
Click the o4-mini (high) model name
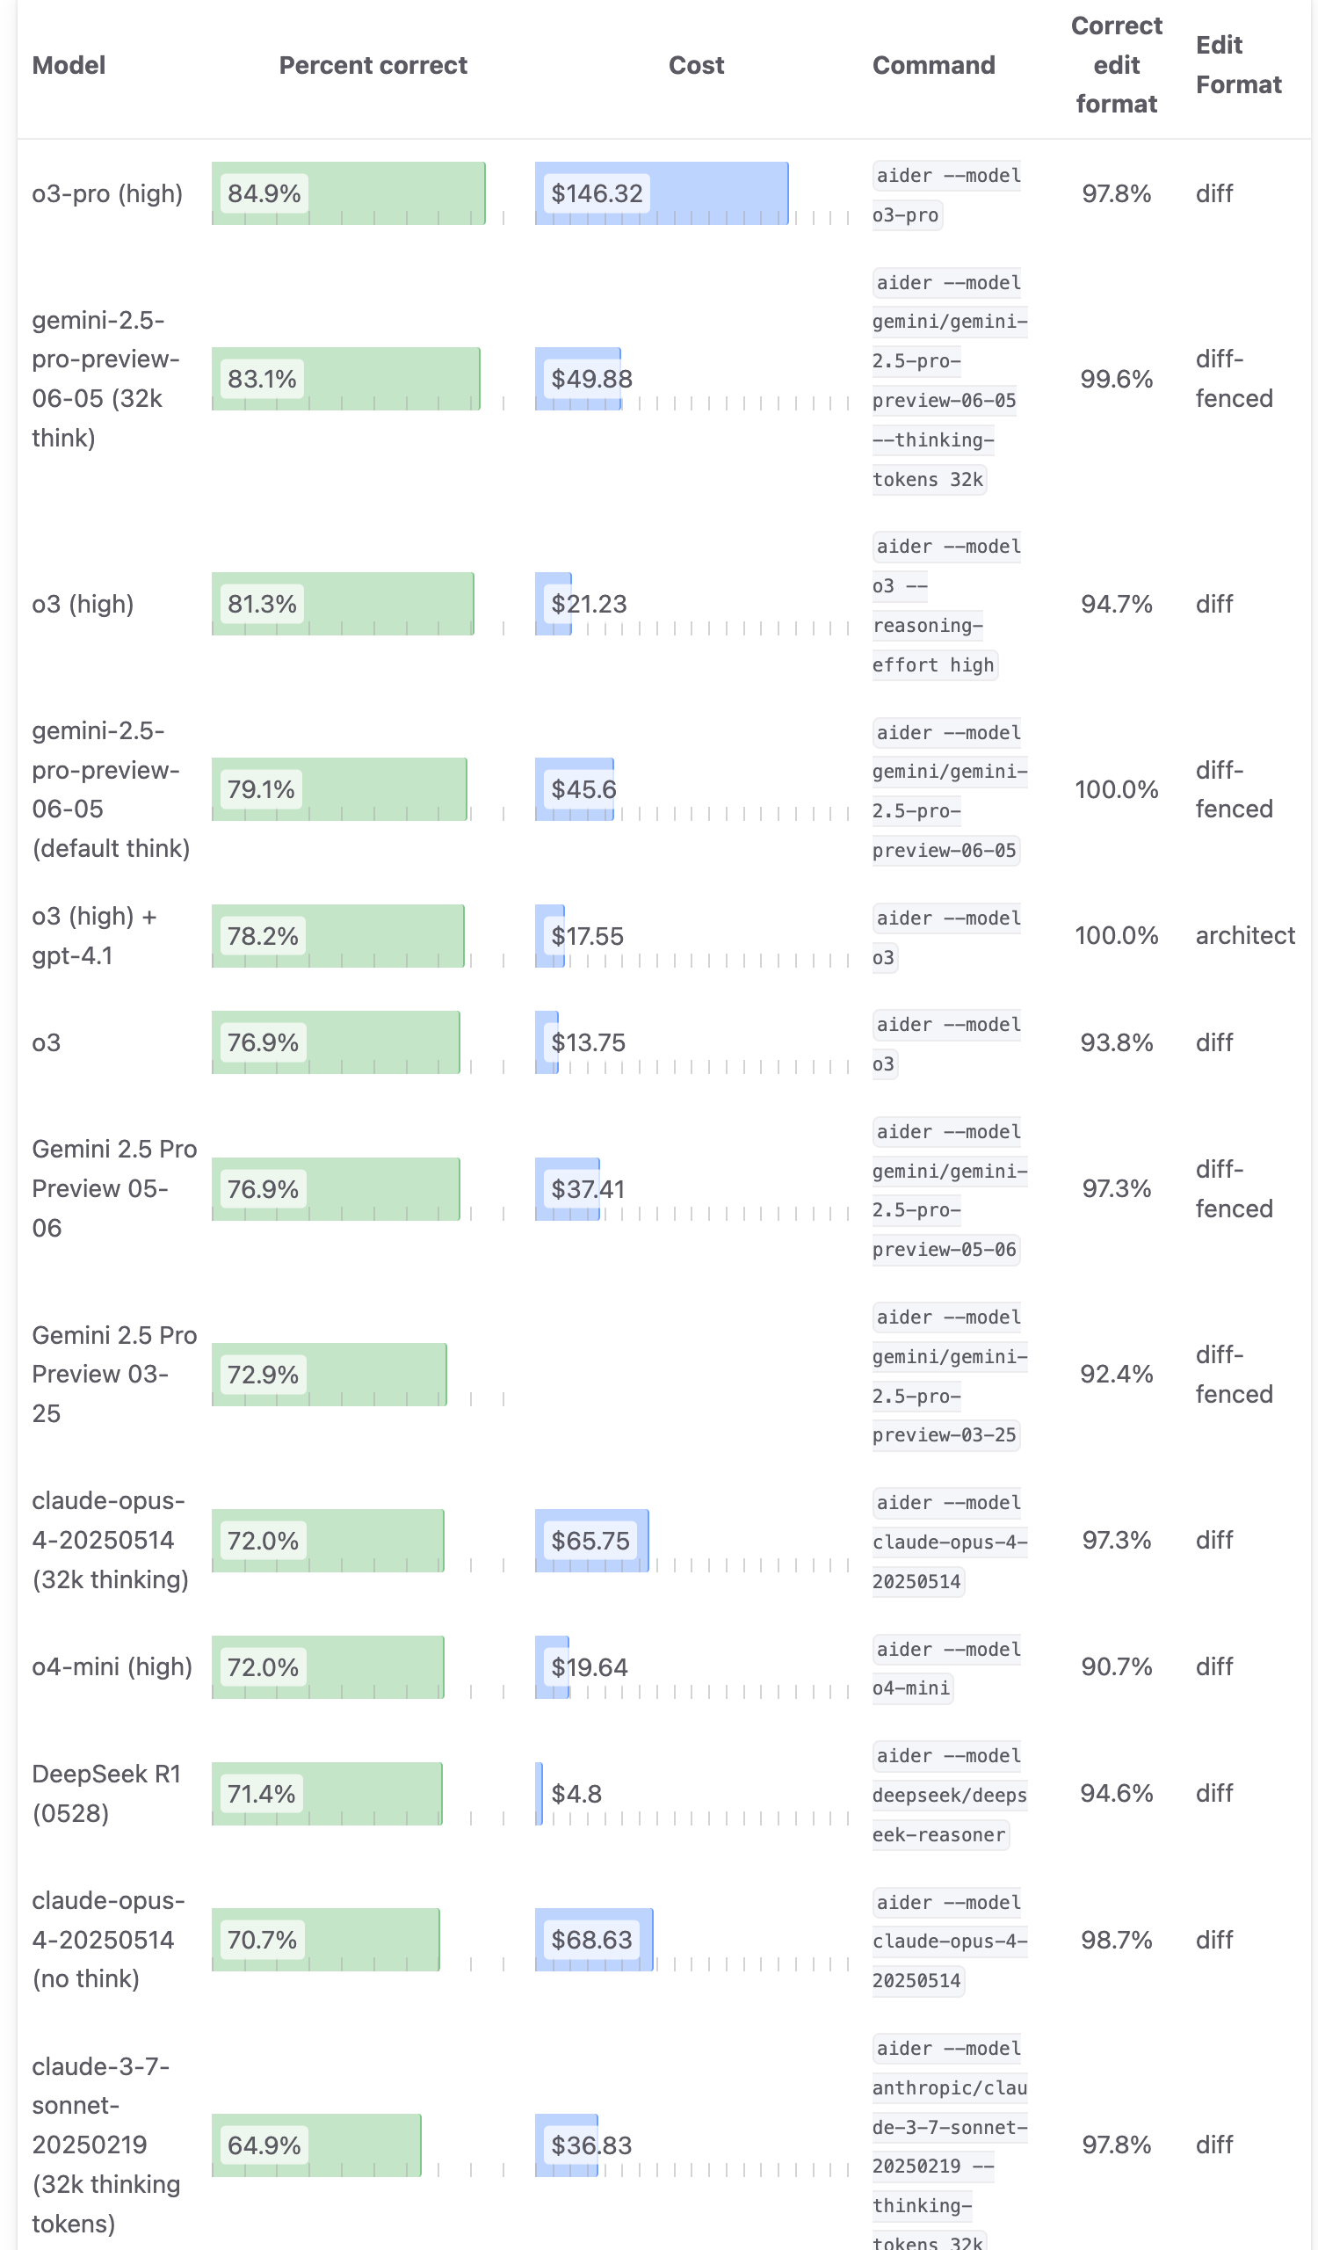(112, 1667)
